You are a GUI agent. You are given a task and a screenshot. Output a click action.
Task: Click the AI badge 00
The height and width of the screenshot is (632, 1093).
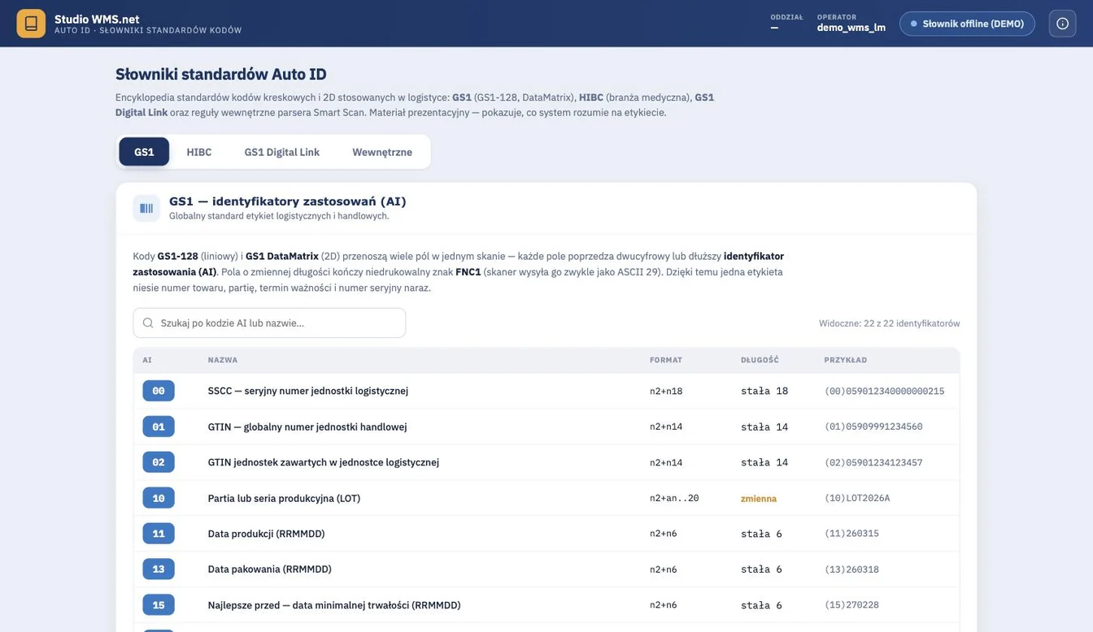tap(159, 391)
